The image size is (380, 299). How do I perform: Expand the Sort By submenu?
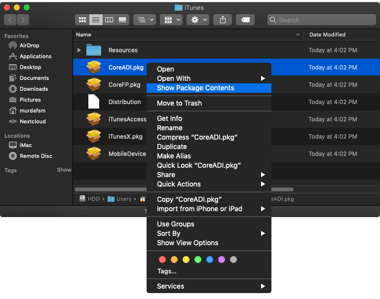coord(209,233)
